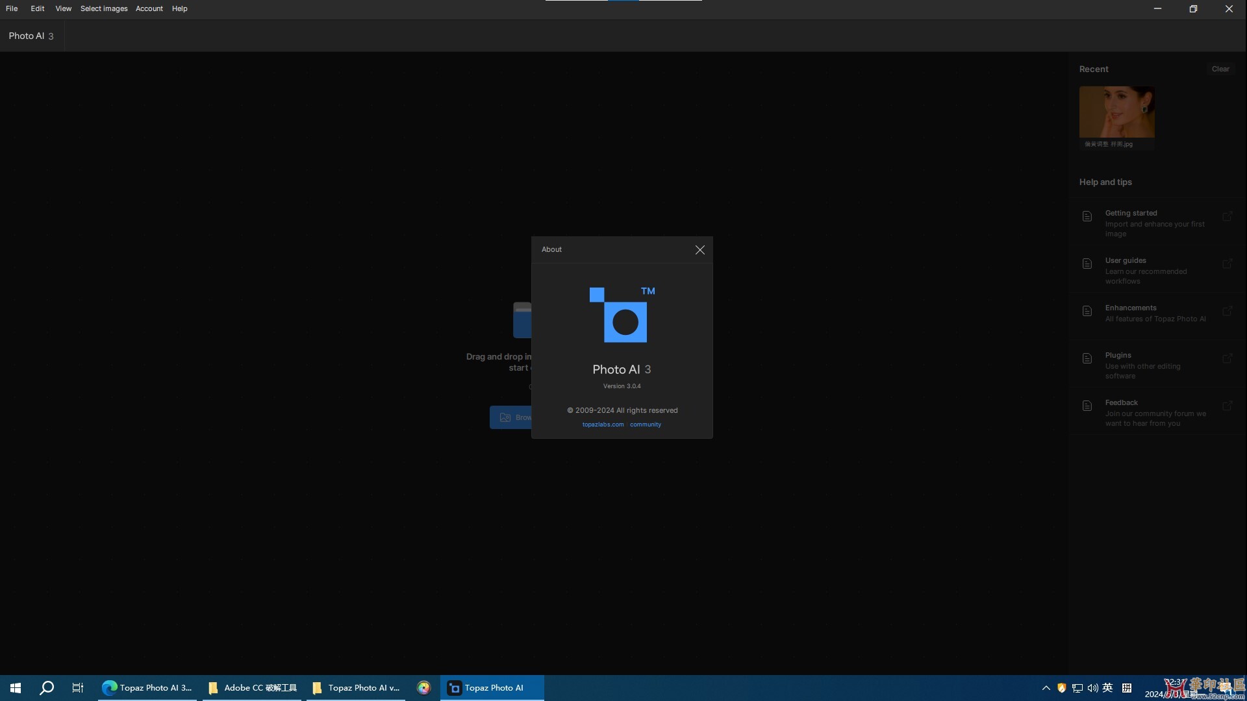
Task: Open the network tray icon
Action: [1077, 688]
